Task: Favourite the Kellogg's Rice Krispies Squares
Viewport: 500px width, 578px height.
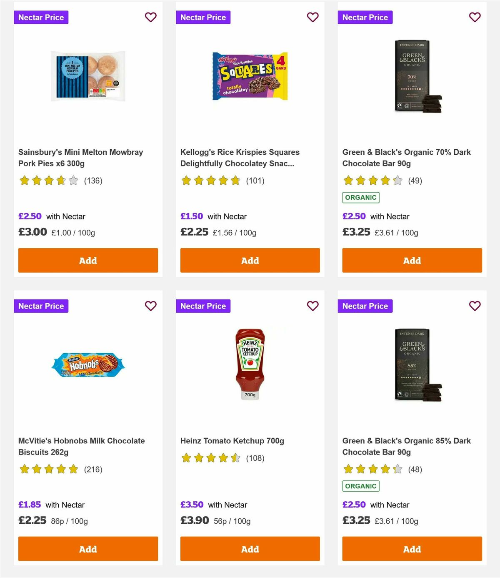Action: [x=312, y=17]
